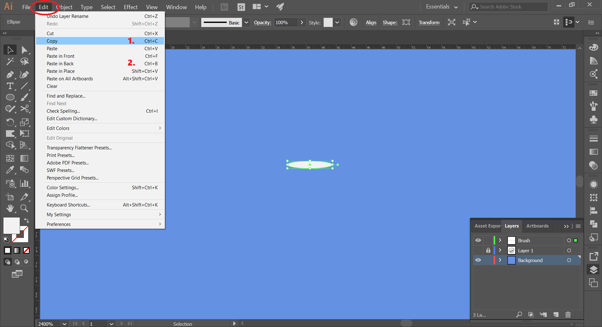This screenshot has height=327, width=602.
Task: Locate object with Layers search icon
Action: pos(519,314)
